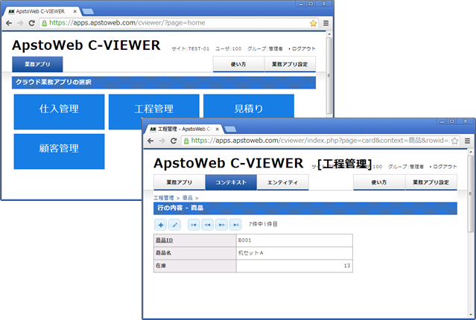
Task: Click 7件中1件目 record counter text
Action: click(x=263, y=225)
